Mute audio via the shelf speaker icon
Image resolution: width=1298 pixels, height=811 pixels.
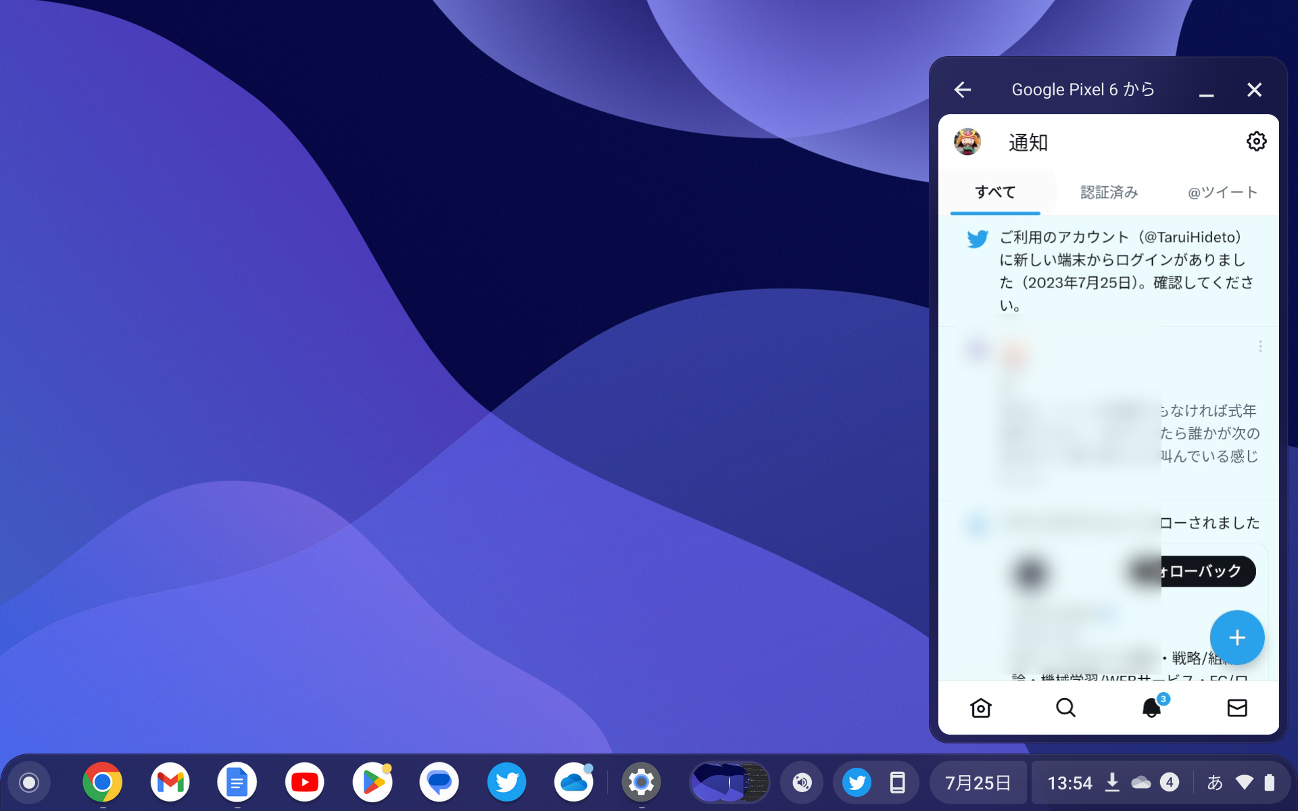pos(802,782)
